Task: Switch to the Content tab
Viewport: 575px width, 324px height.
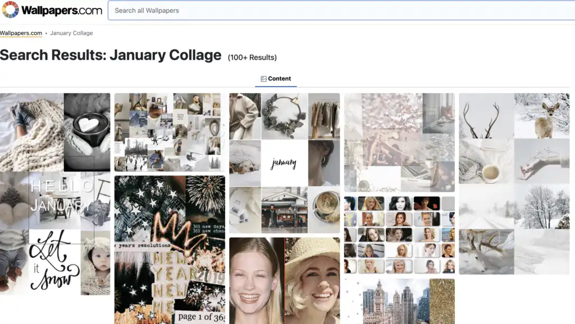Action: (x=276, y=78)
